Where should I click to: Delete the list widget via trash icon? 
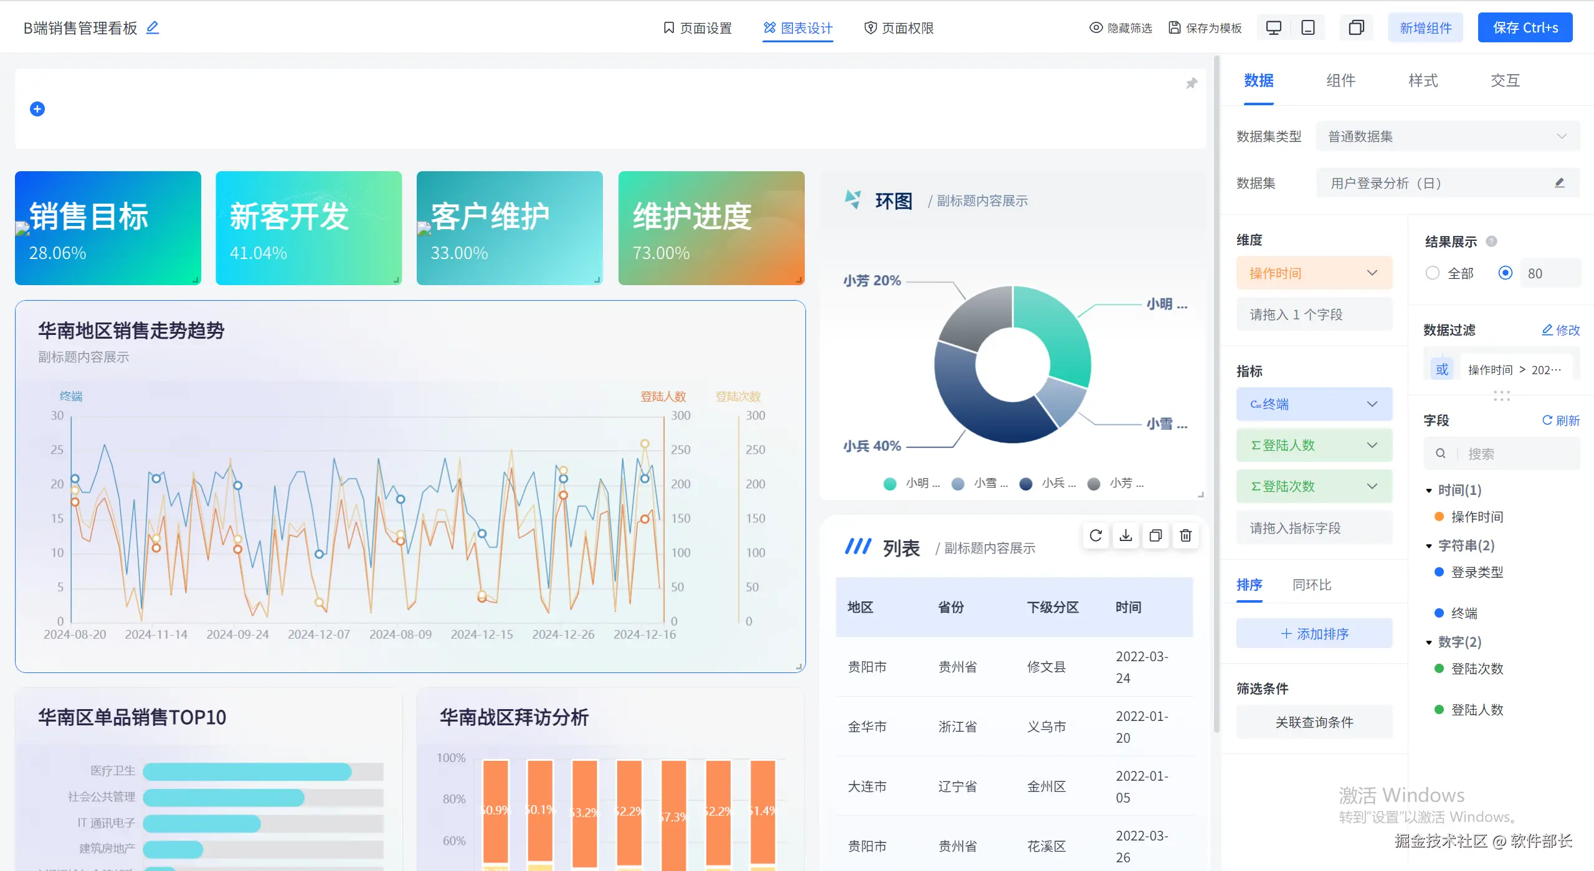(1185, 535)
